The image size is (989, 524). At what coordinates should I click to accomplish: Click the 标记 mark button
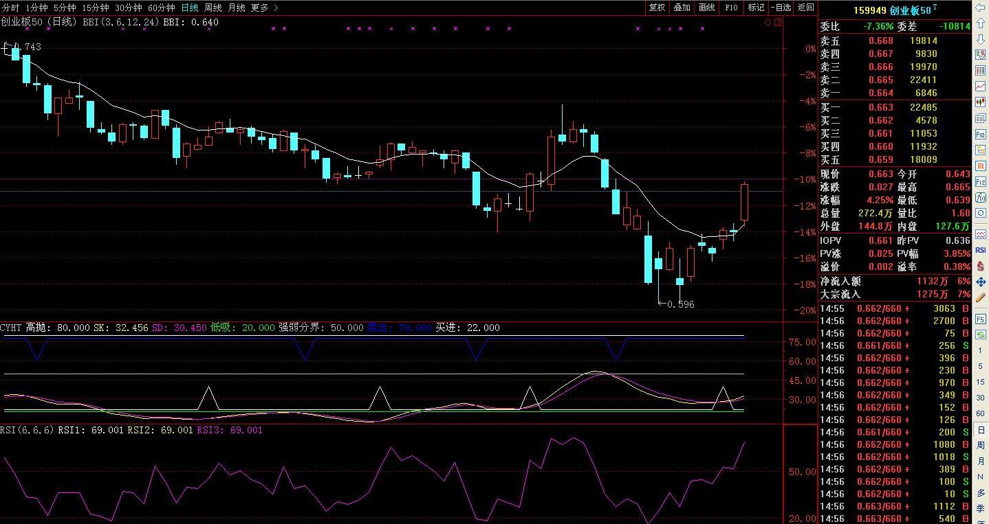[x=756, y=8]
